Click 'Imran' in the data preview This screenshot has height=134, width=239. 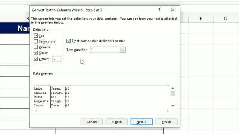39,105
